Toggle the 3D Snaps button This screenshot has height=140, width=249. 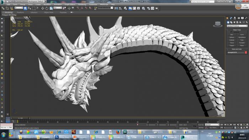78,8
